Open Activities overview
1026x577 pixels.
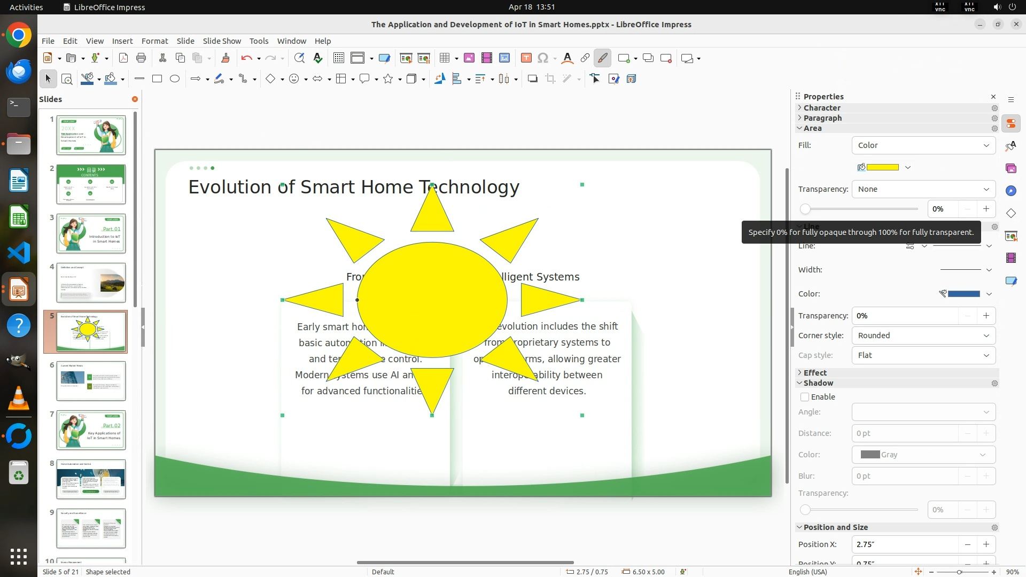(x=26, y=7)
